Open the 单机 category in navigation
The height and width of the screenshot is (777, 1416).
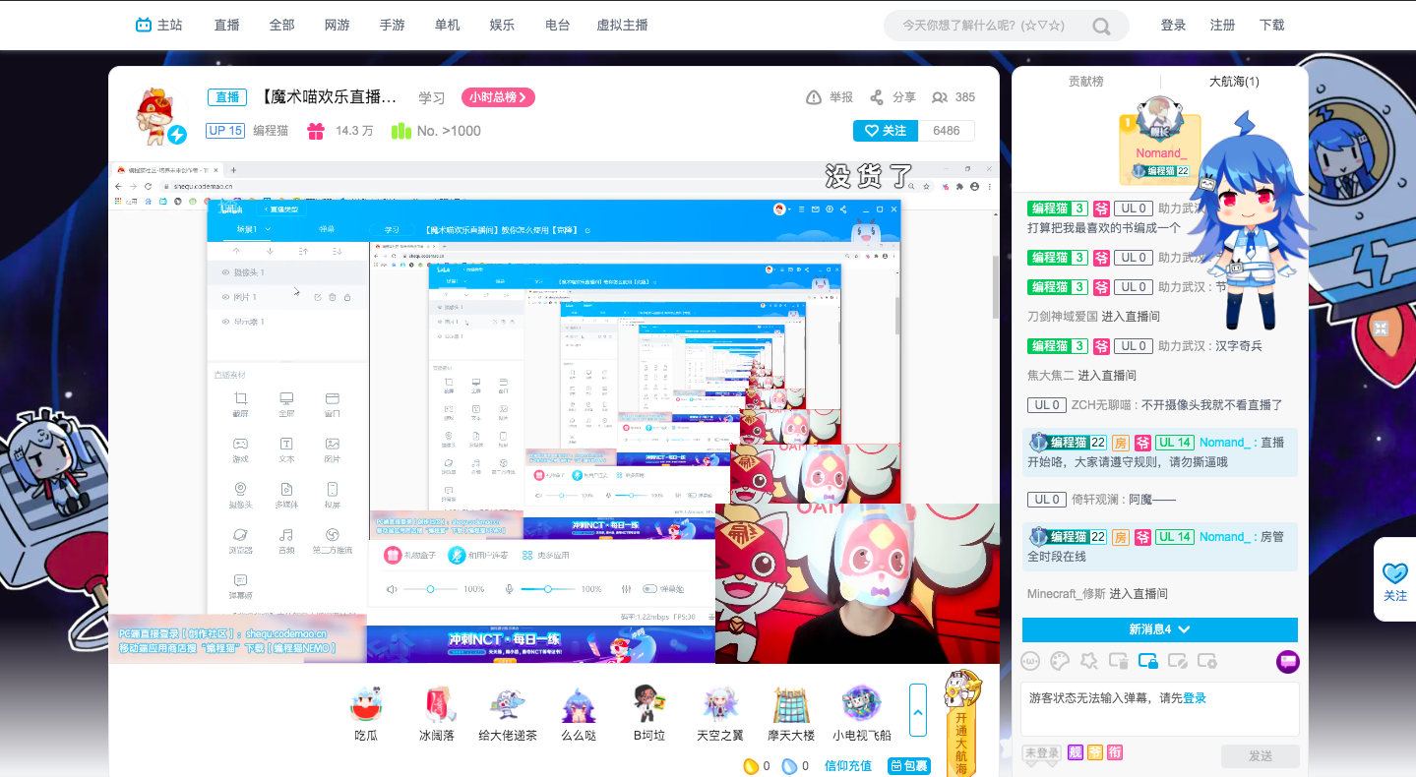447,26
